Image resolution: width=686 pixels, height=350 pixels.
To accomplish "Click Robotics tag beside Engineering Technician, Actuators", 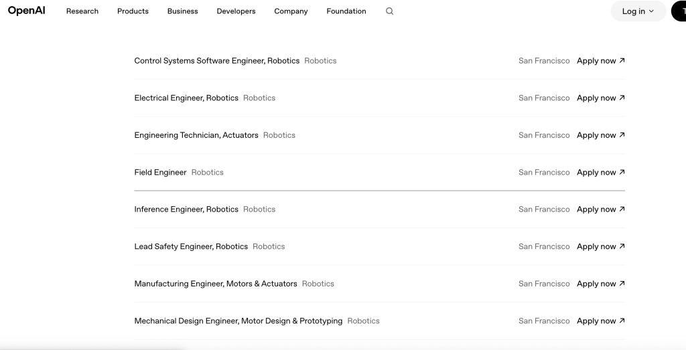I will (279, 135).
